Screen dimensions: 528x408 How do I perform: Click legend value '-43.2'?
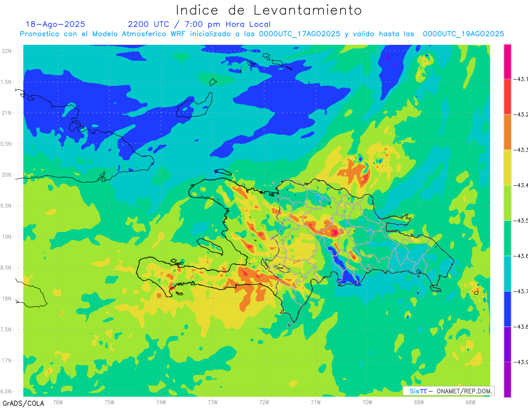click(x=521, y=114)
